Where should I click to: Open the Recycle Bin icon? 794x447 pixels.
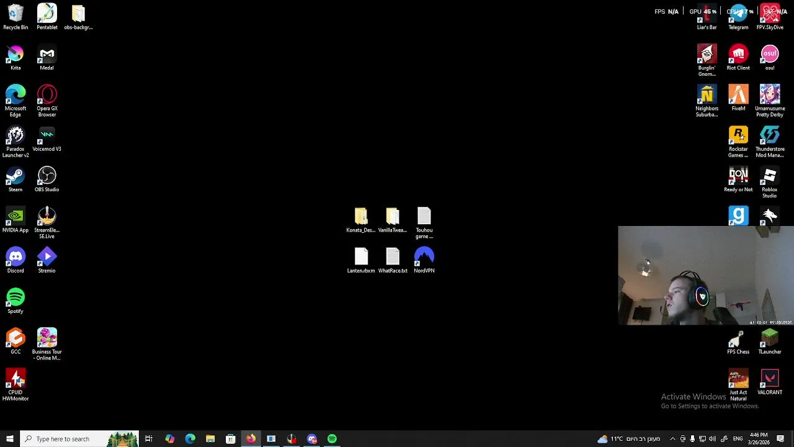[x=16, y=17]
